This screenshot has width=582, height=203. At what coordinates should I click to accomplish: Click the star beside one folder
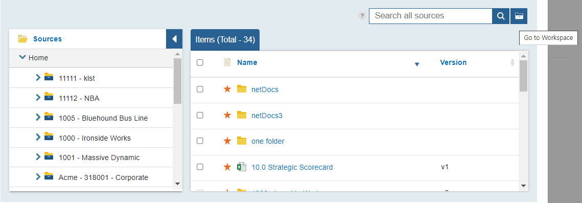click(227, 141)
